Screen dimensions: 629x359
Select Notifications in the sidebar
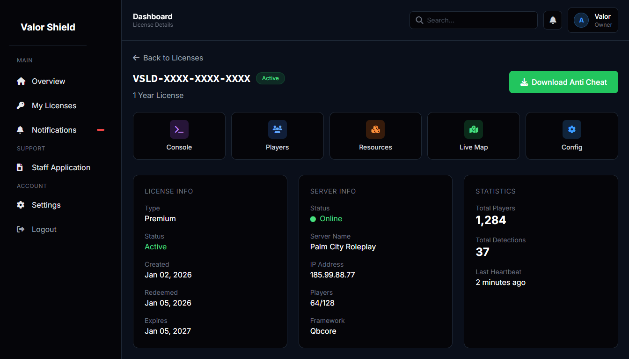(54, 130)
